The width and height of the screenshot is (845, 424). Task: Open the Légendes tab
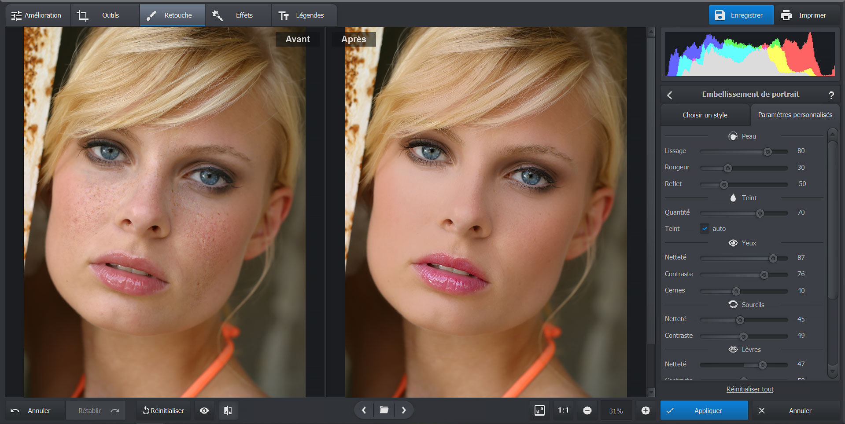[x=304, y=15]
